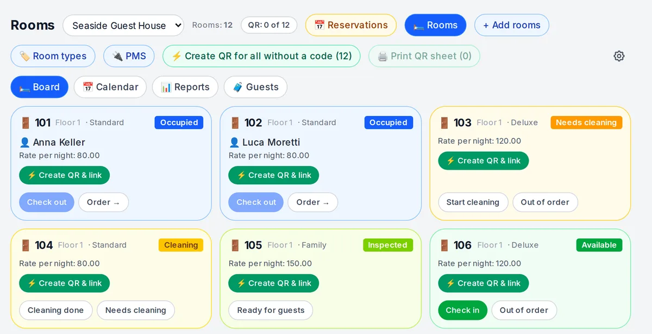Image resolution: width=652 pixels, height=334 pixels.
Task: Click the door icon of room 101
Action: 24,122
